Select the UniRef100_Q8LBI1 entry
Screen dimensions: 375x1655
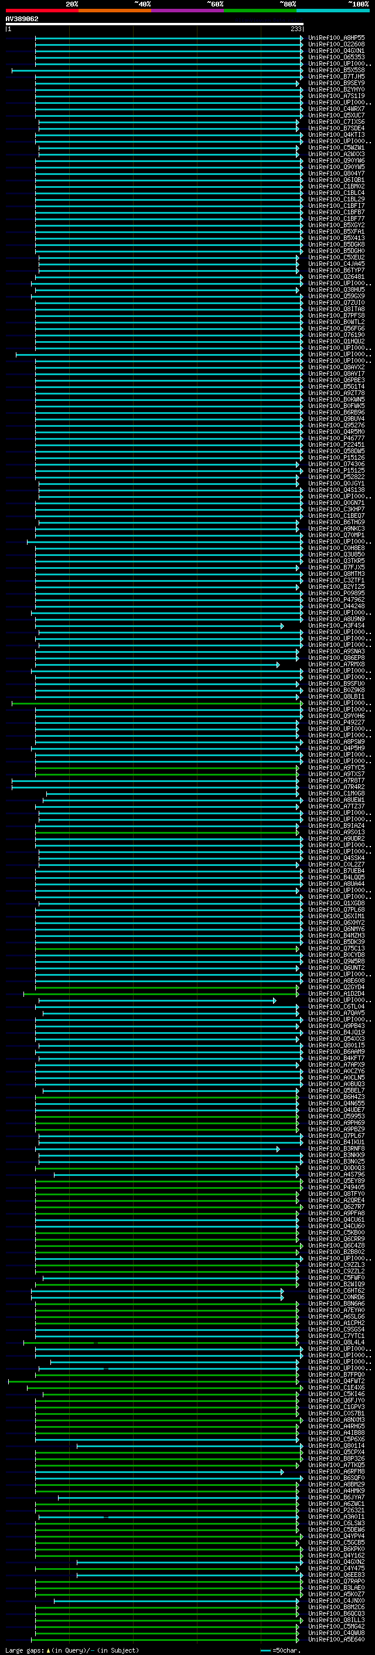point(336,696)
